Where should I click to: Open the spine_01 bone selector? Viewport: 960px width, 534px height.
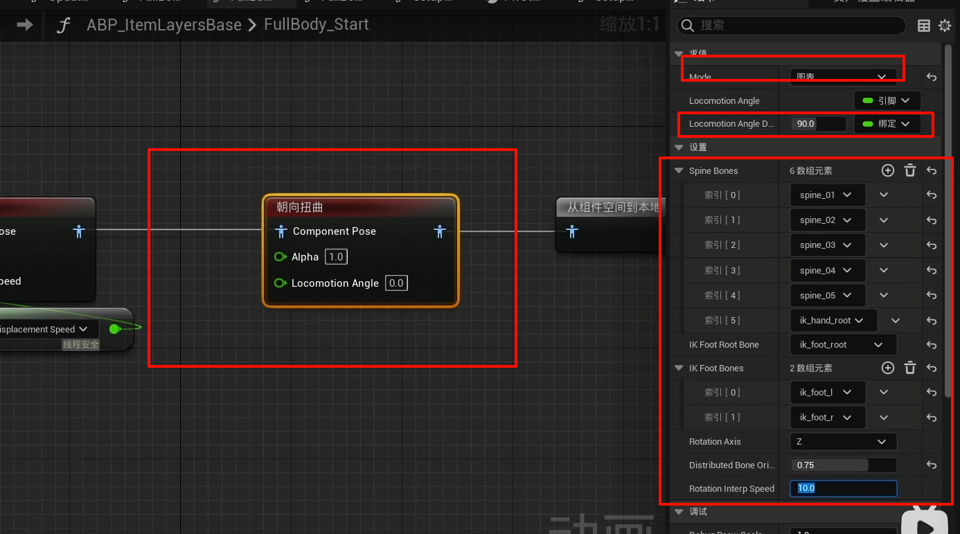[x=828, y=195]
